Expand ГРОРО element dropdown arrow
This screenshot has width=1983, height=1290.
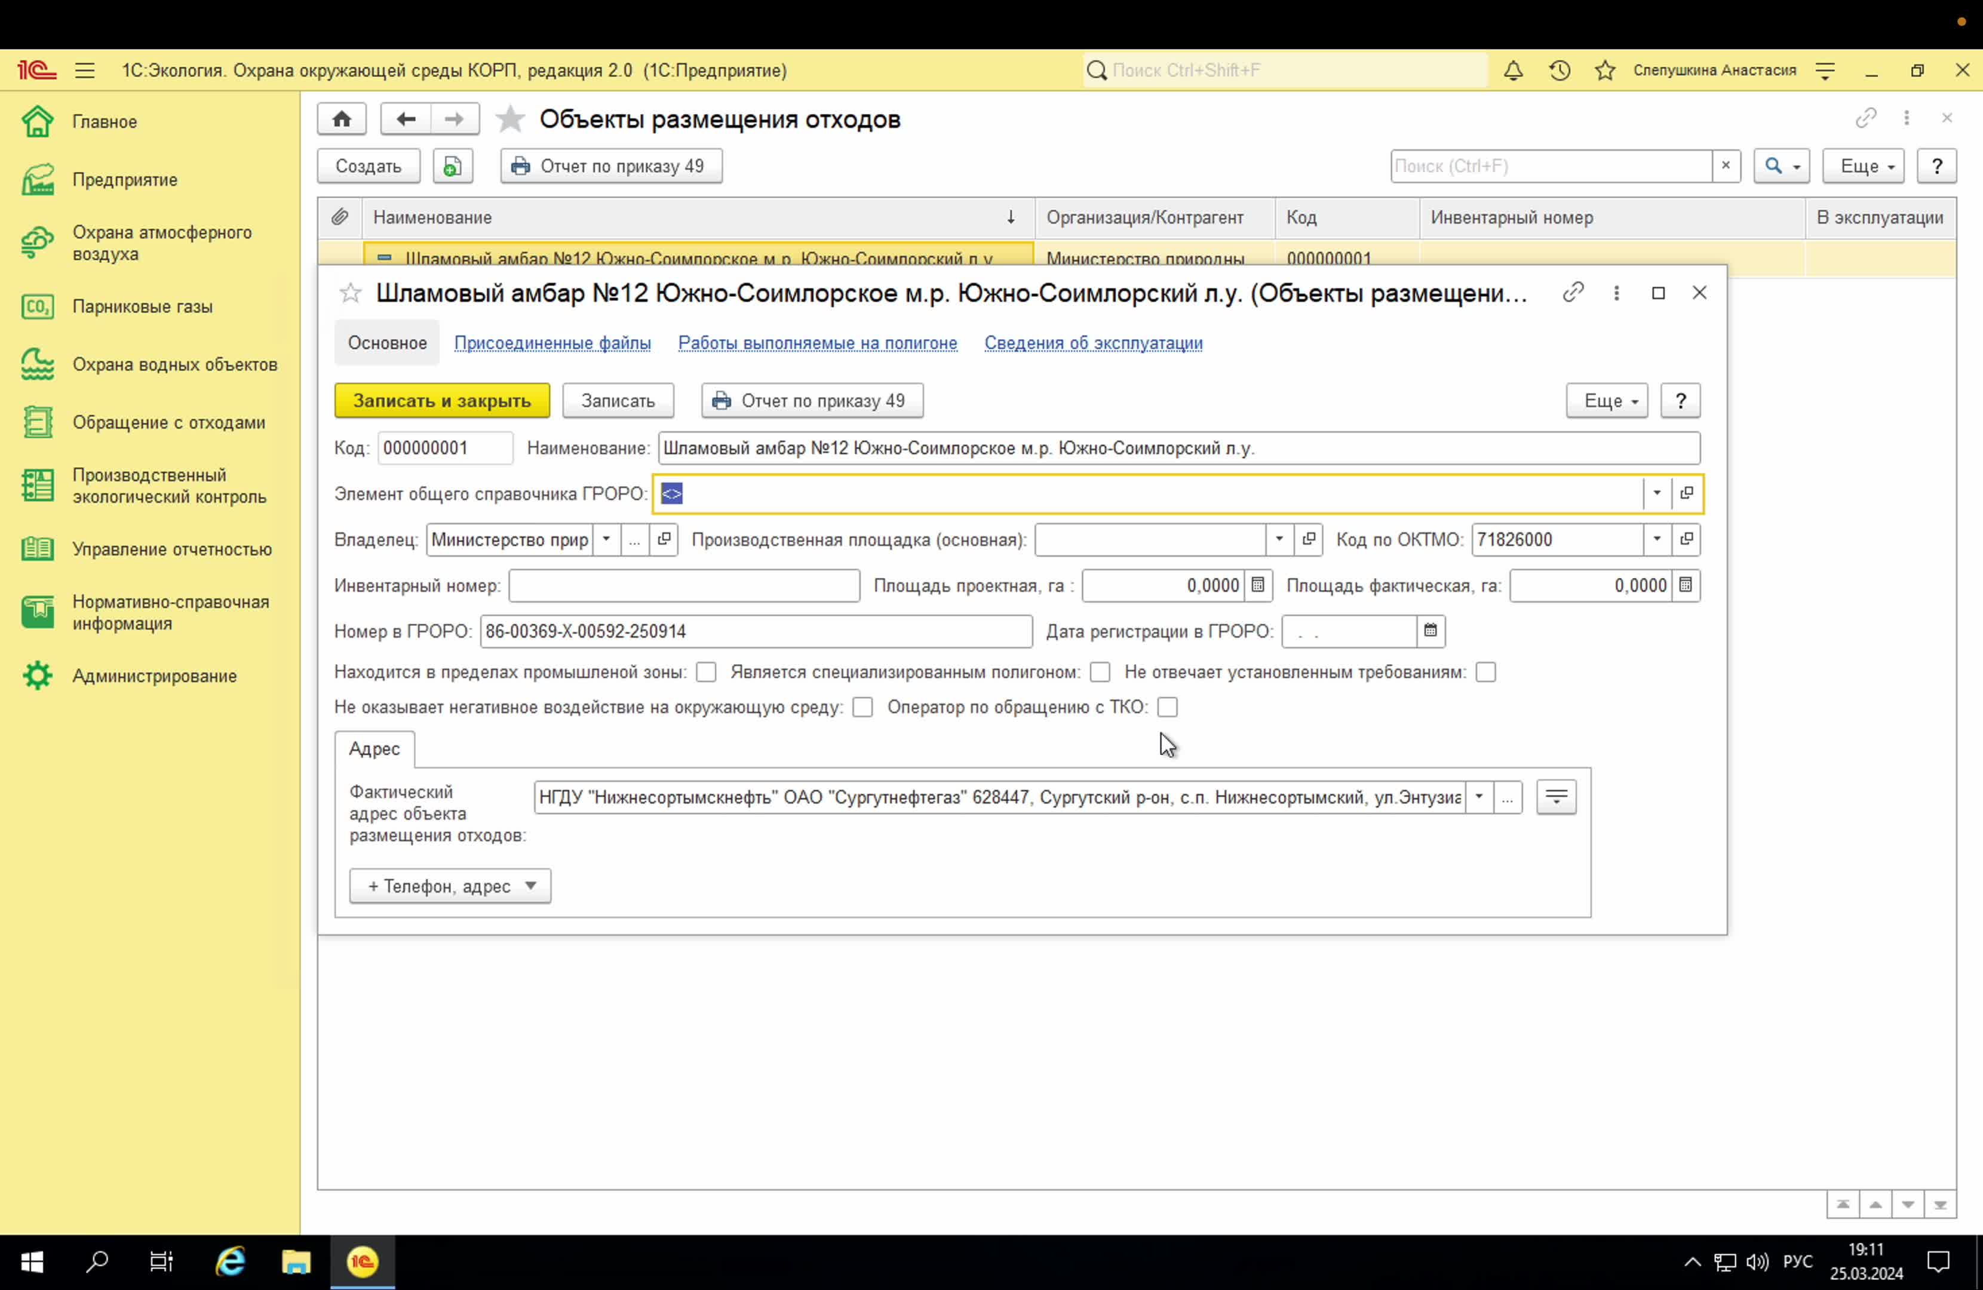(x=1656, y=493)
